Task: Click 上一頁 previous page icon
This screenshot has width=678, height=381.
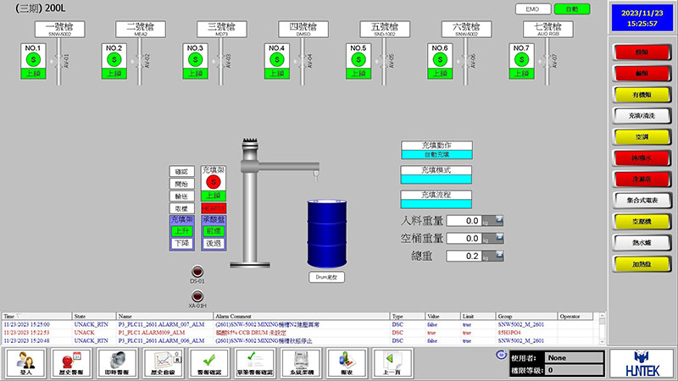Action: click(391, 362)
